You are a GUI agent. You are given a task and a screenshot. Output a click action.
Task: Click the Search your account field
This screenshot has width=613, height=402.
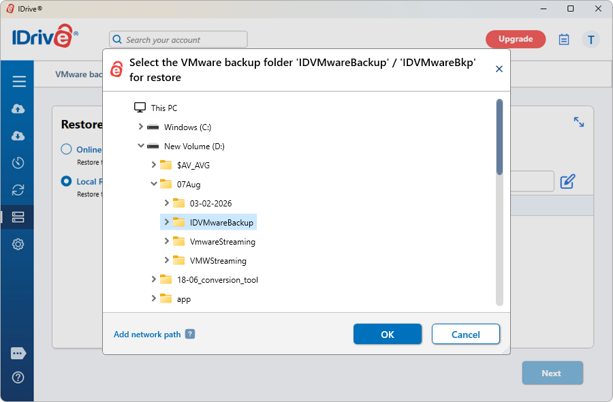click(178, 40)
